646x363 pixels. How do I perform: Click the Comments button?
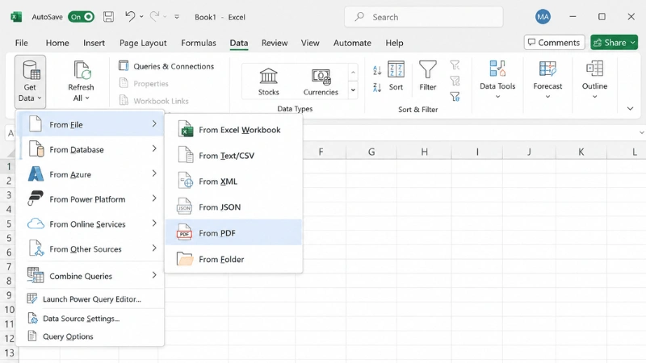pyautogui.click(x=554, y=43)
